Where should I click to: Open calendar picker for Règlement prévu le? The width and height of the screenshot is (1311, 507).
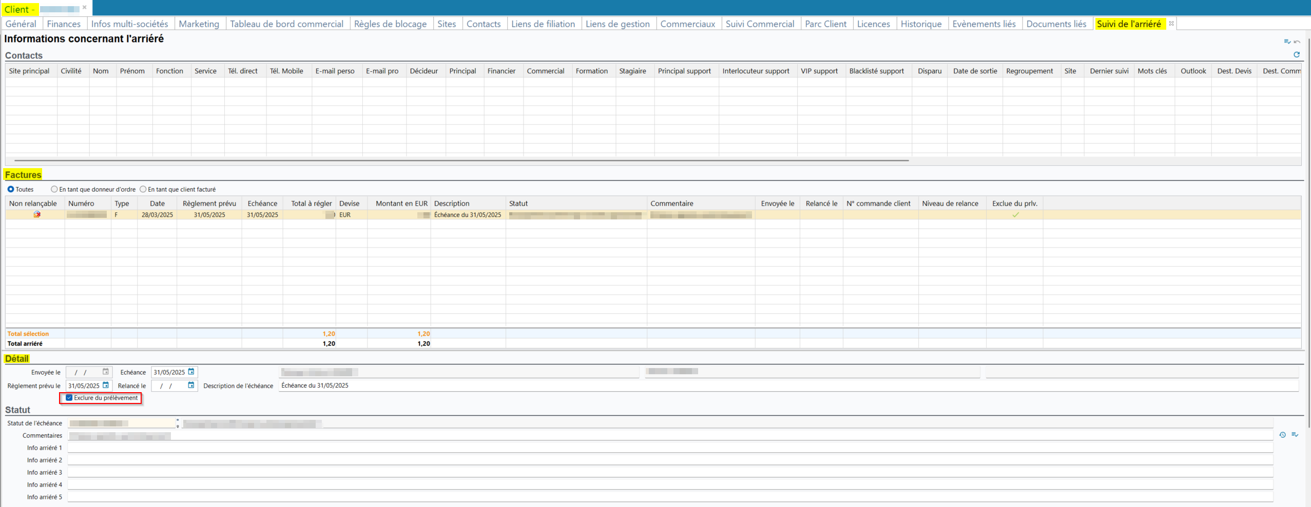point(106,385)
